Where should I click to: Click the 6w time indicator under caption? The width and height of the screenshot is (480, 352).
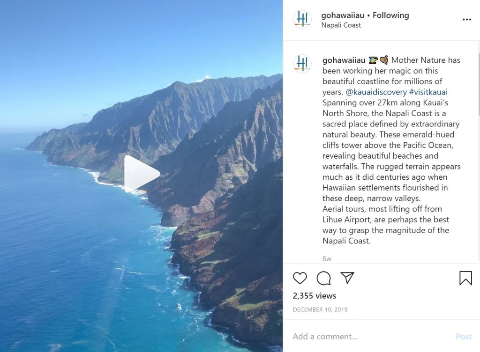pyautogui.click(x=327, y=258)
